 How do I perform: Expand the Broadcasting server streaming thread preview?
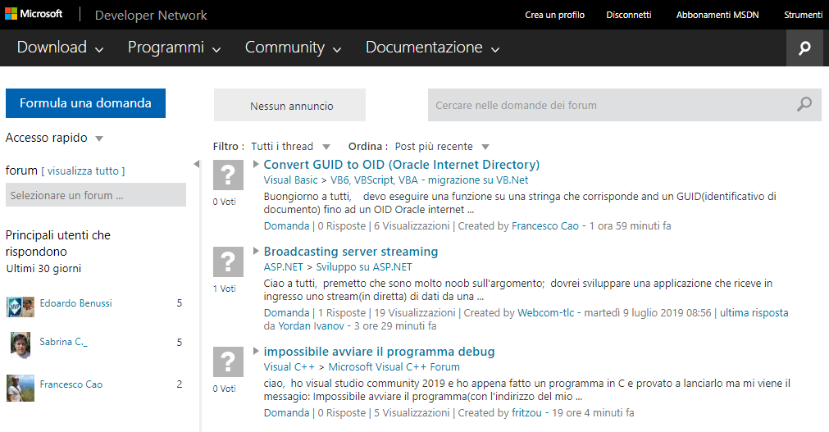point(256,251)
